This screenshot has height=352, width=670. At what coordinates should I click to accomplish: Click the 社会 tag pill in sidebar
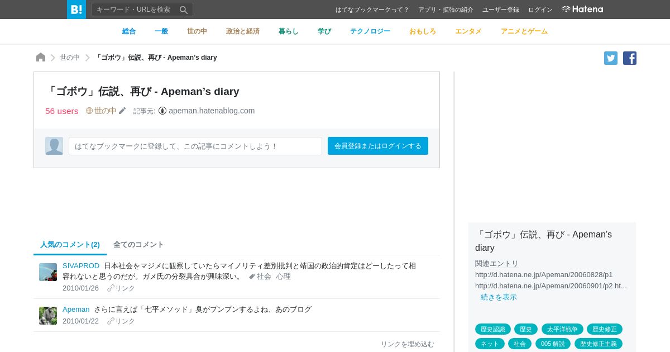pos(520,344)
